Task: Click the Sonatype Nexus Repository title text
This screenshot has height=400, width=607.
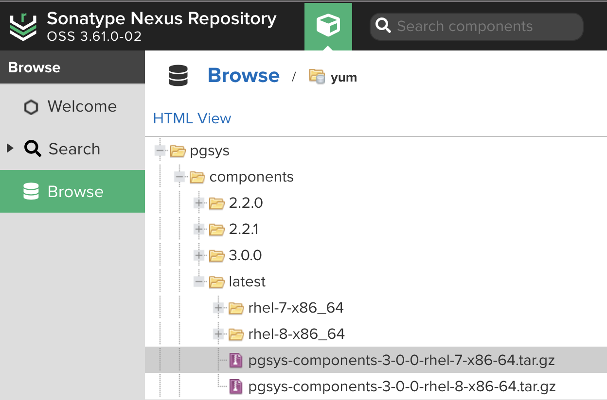Action: [161, 18]
